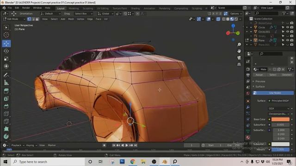Open the Edit Mode dropdown
296x166 pixels.
coord(14,19)
